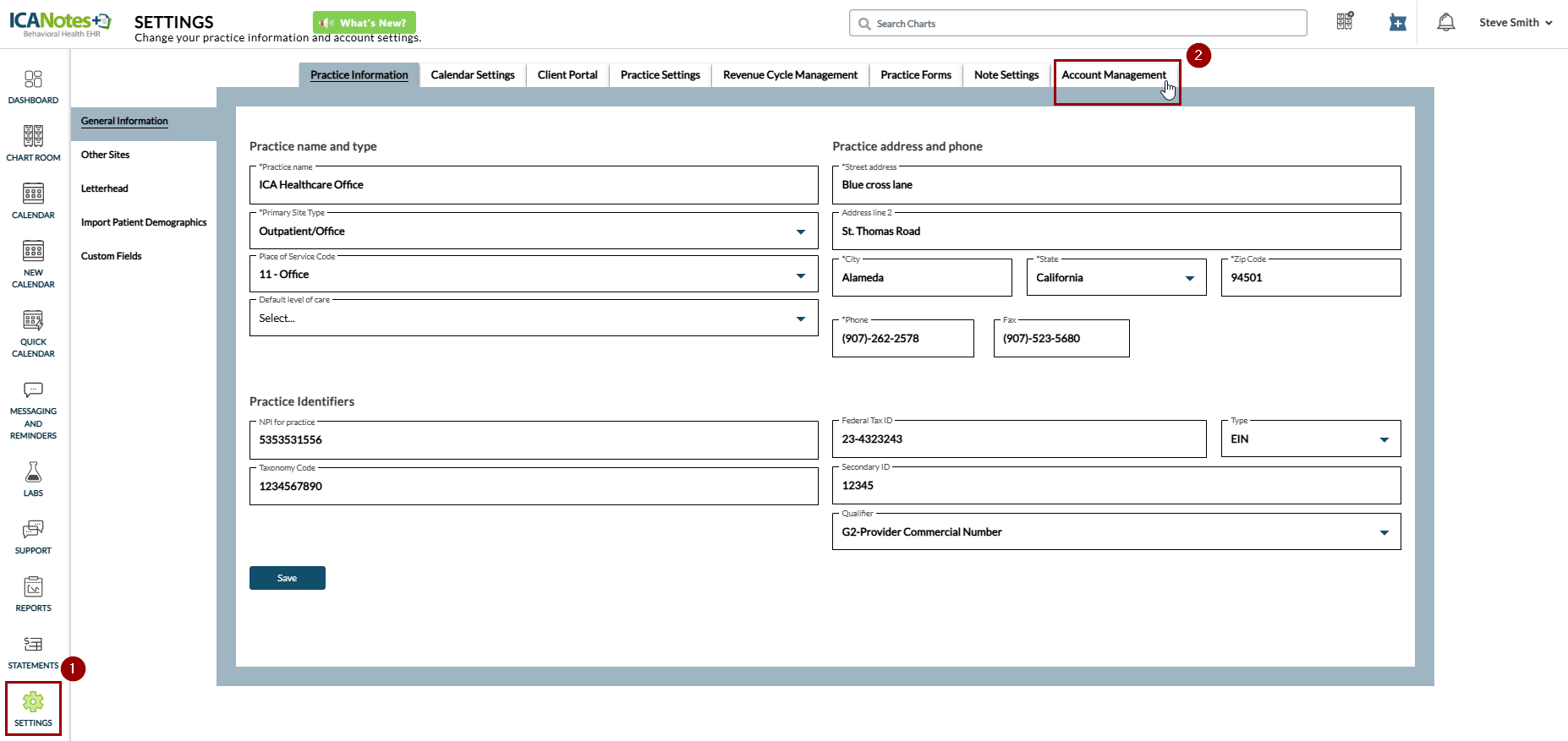This screenshot has width=1568, height=741.
Task: Select Letterhead in the side menu
Action: (105, 188)
